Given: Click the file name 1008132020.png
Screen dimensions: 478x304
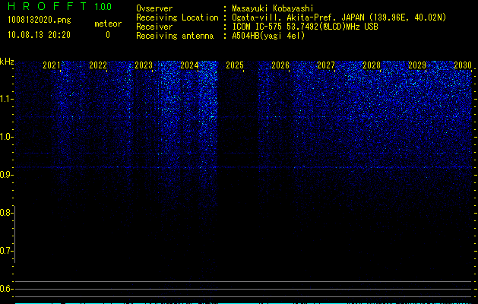Looking at the screenshot, I should (39, 21).
